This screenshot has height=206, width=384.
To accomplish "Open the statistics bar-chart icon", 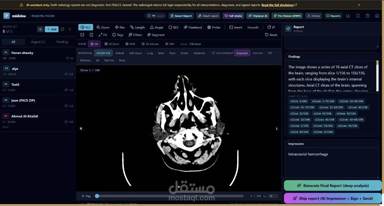I will coord(348,16).
